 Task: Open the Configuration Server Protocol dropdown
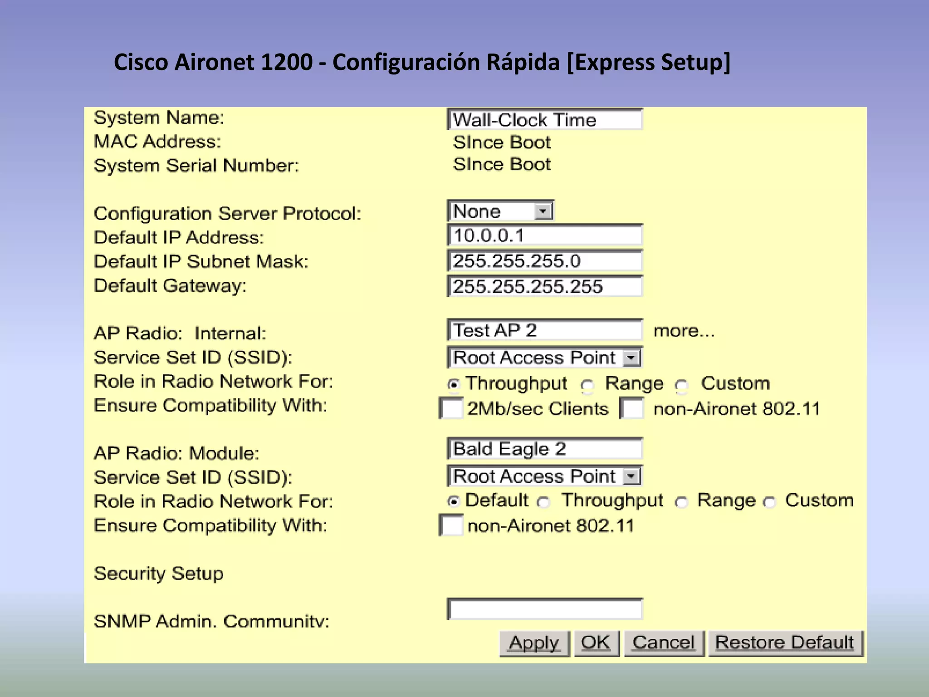pyautogui.click(x=500, y=211)
